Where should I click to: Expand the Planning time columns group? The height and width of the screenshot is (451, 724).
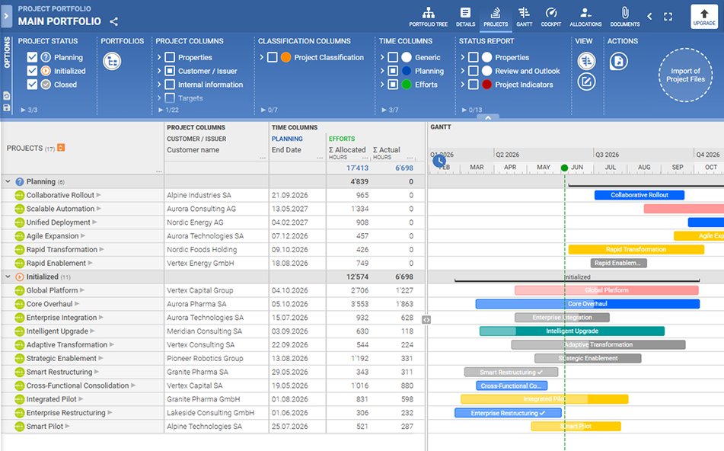(x=382, y=71)
